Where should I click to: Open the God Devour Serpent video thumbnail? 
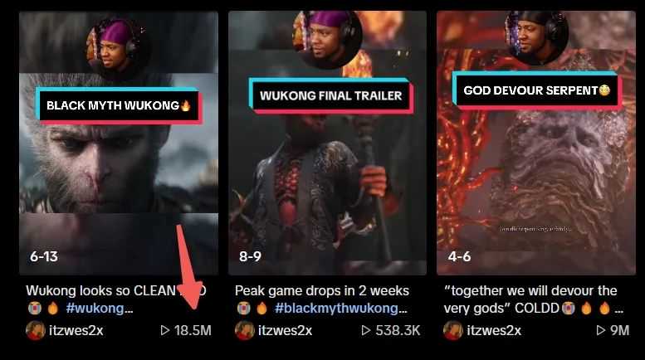coord(536,143)
